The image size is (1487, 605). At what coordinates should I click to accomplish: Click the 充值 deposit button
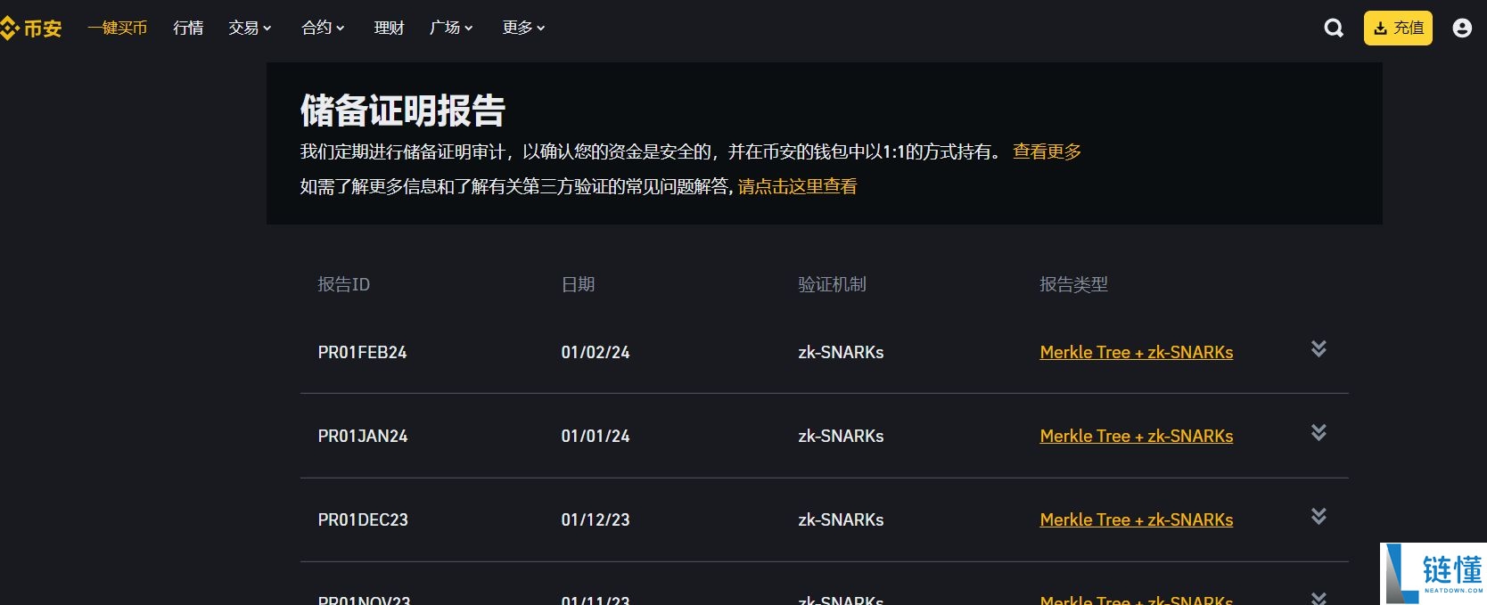coord(1398,29)
